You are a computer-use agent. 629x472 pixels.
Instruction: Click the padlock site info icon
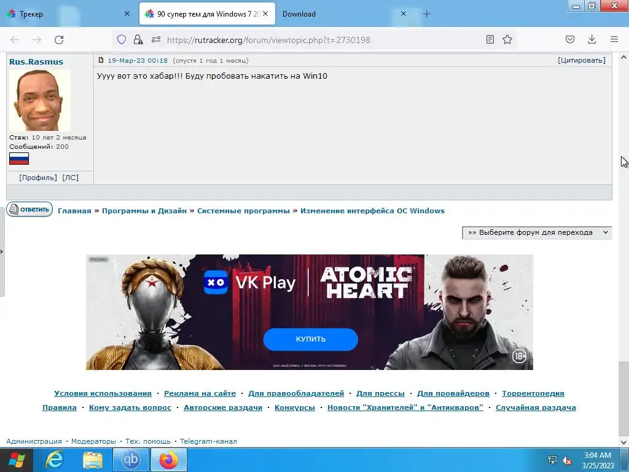pyautogui.click(x=138, y=39)
